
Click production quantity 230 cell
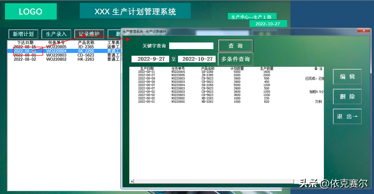pos(267,98)
